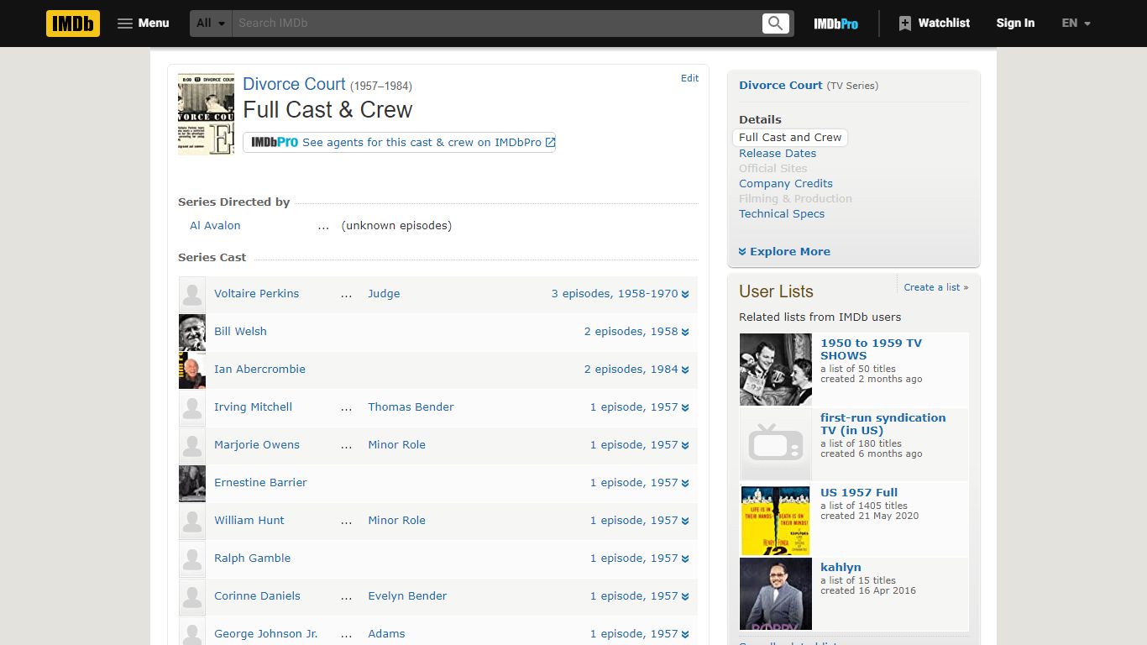Open Release Dates in sidebar
Screen dimensions: 1147x645
(x=778, y=154)
